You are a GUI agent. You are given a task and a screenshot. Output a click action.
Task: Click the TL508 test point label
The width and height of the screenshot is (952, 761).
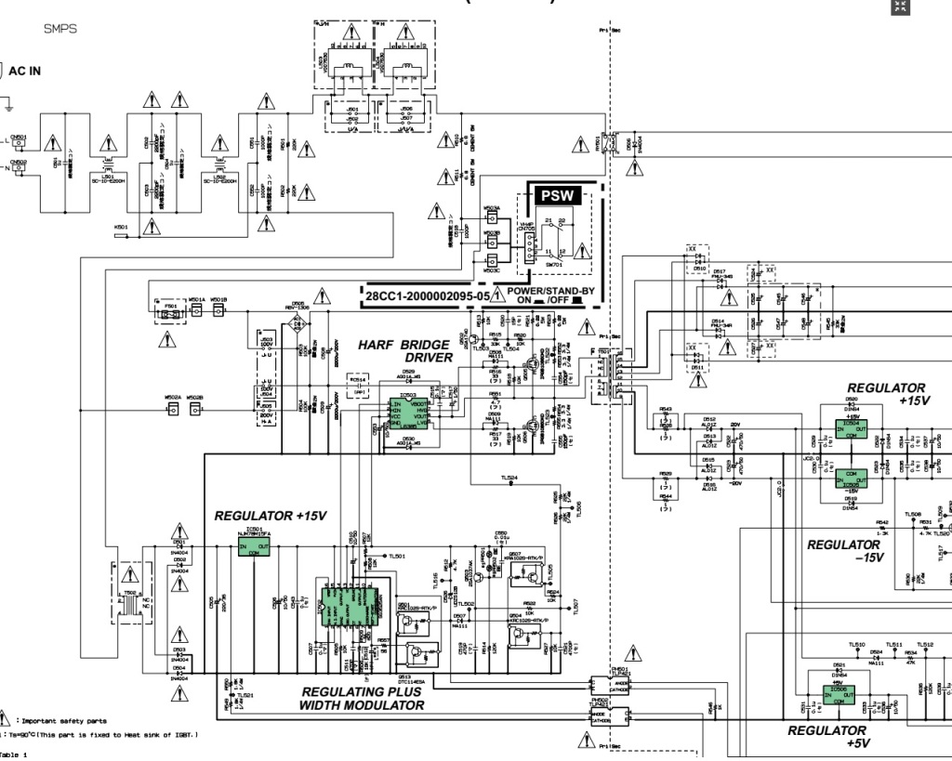tap(913, 515)
